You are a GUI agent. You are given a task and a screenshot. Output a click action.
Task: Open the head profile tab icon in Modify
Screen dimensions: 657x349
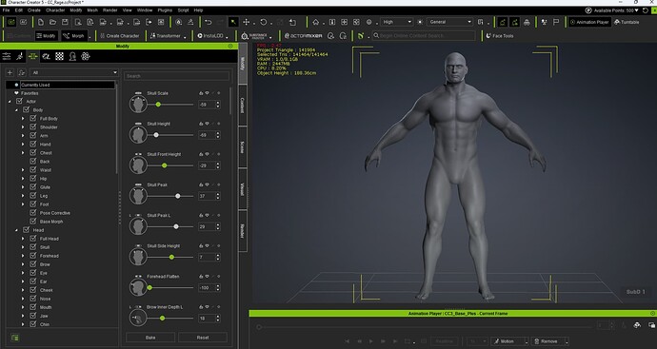pyautogui.click(x=72, y=56)
